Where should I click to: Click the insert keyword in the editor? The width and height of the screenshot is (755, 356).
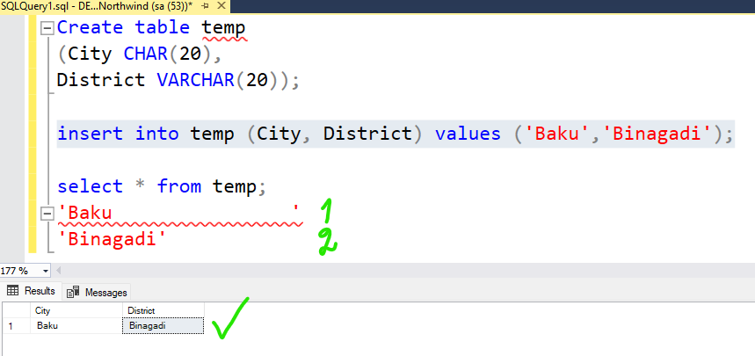click(x=90, y=133)
